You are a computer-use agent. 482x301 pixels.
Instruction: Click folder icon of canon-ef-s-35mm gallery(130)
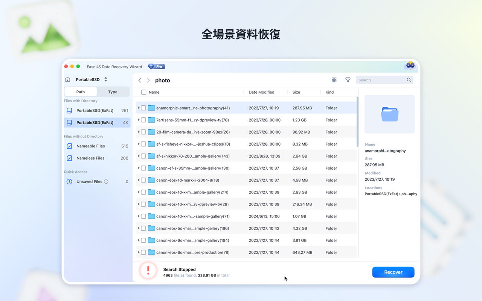[151, 168]
